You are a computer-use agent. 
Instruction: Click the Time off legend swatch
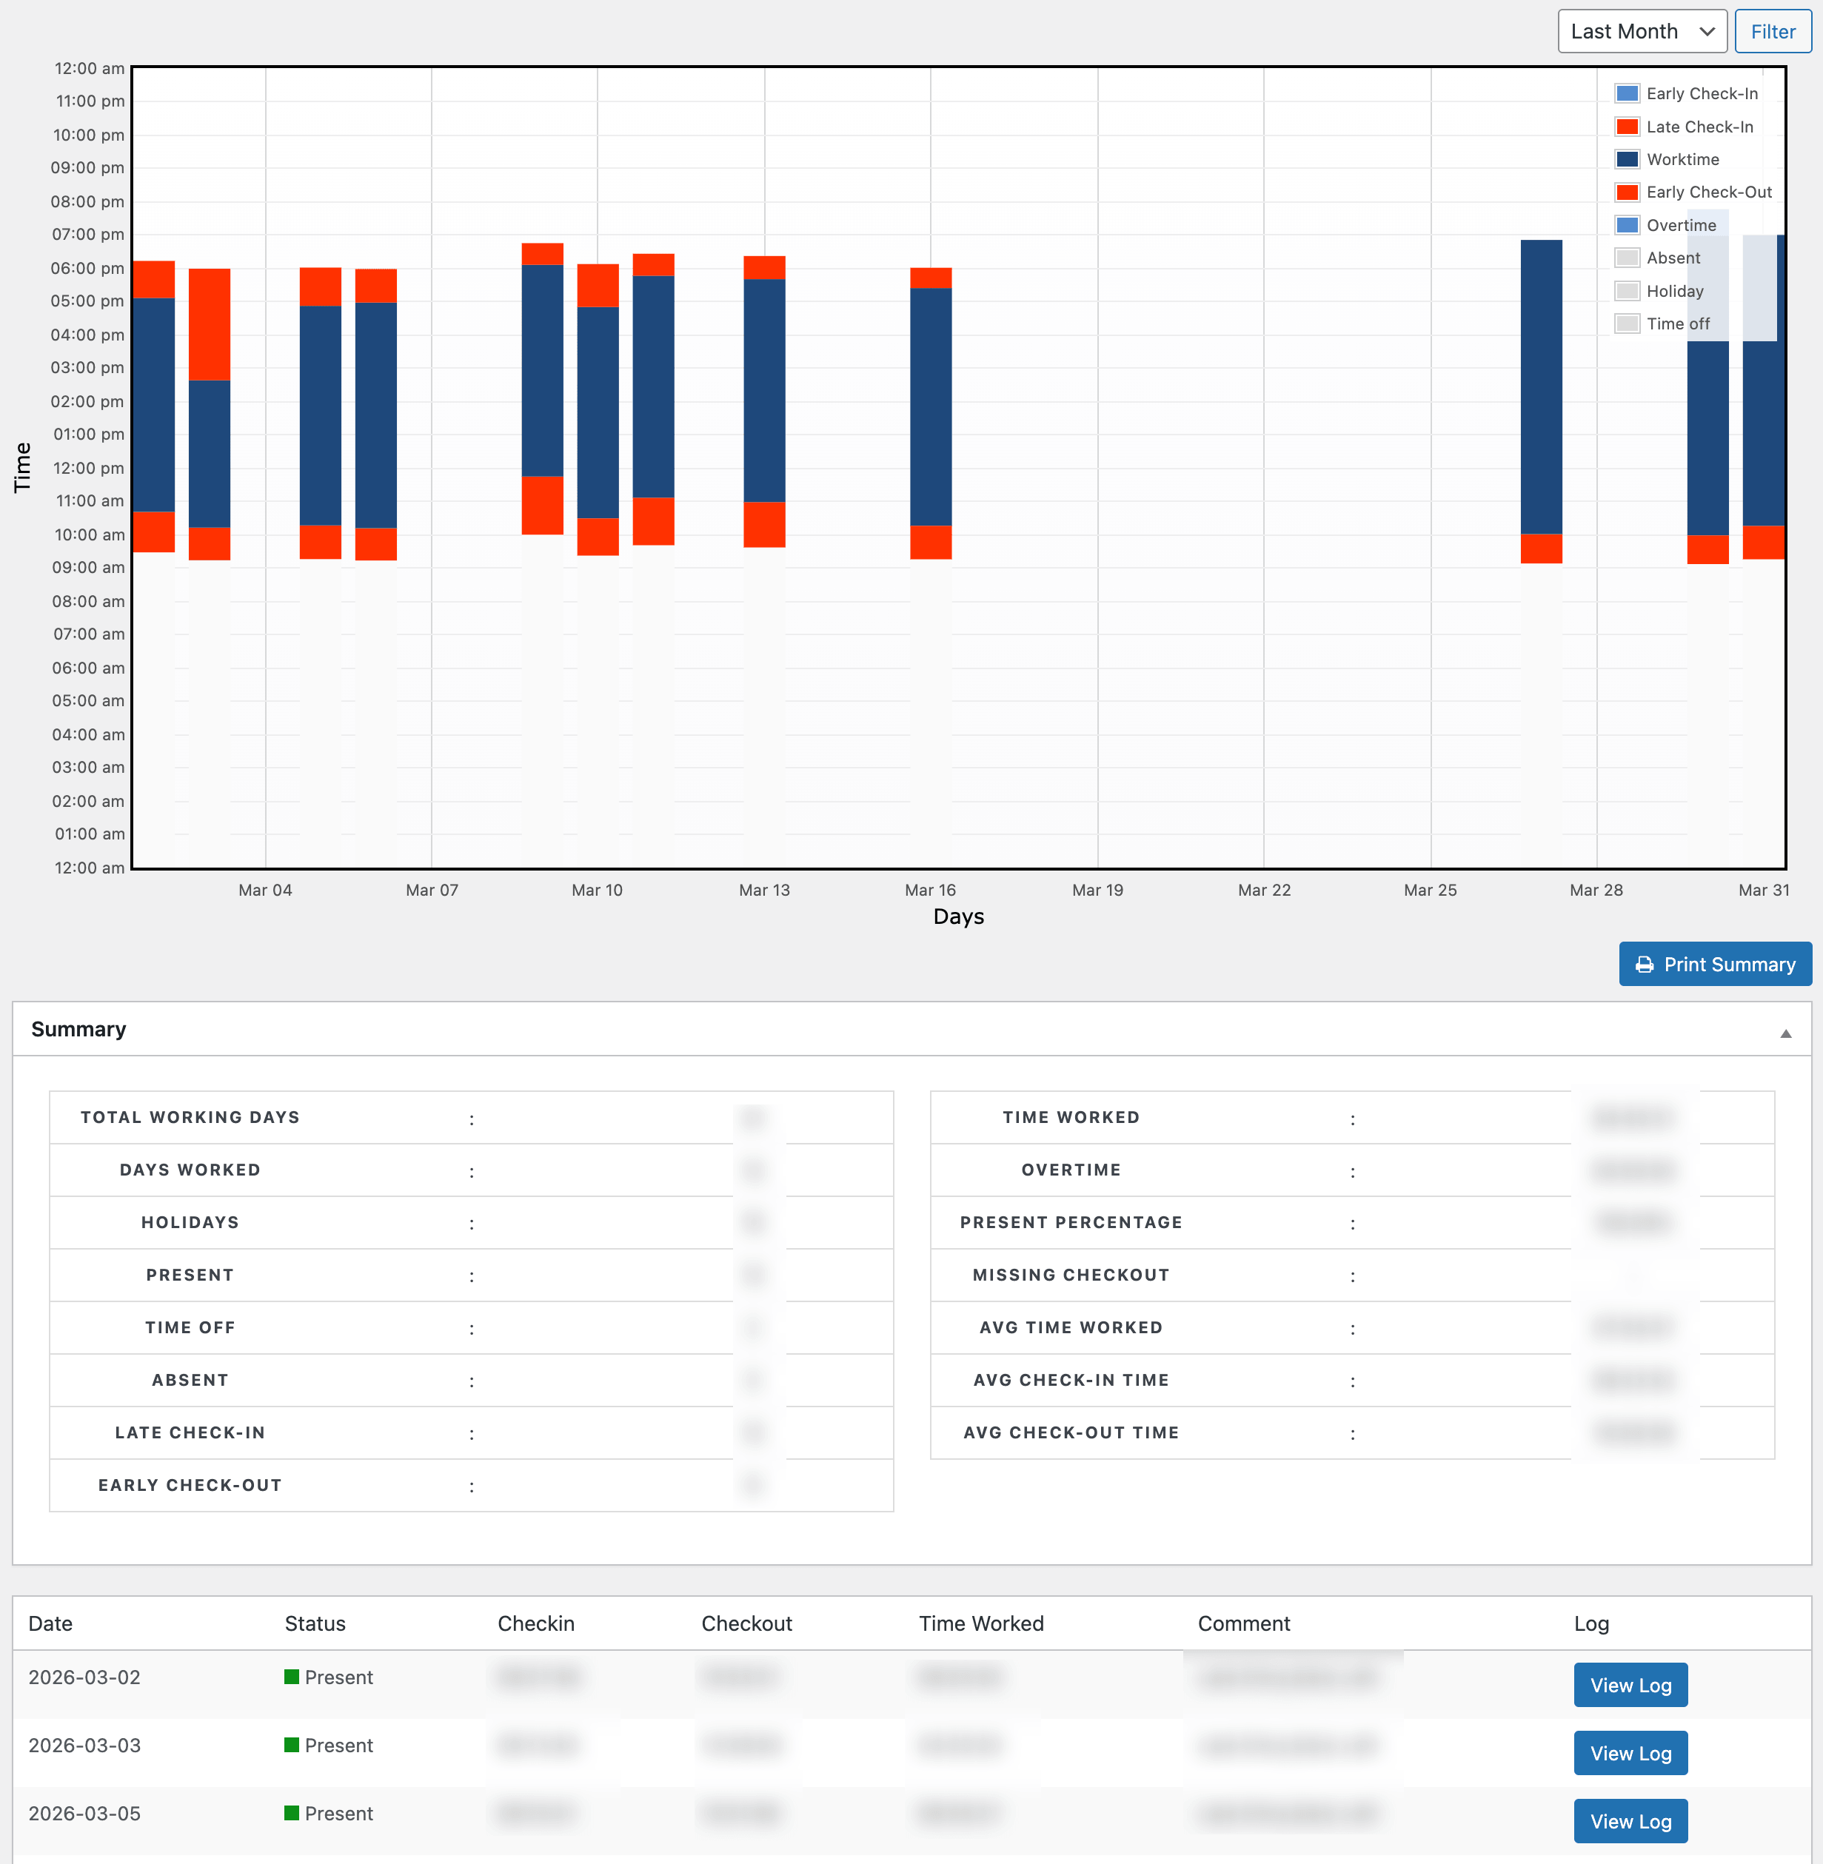click(1626, 323)
